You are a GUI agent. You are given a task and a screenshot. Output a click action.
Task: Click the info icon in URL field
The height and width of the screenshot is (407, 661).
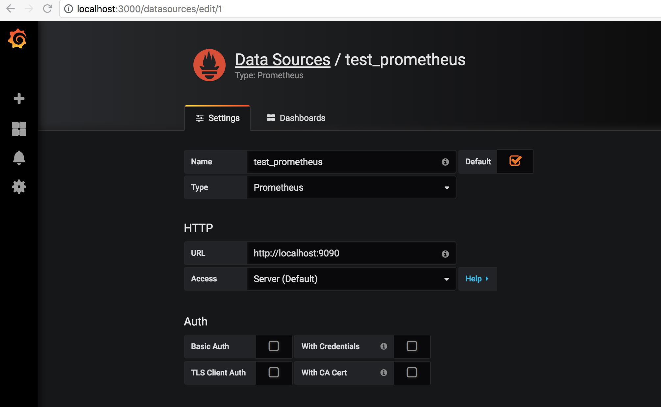[445, 254]
